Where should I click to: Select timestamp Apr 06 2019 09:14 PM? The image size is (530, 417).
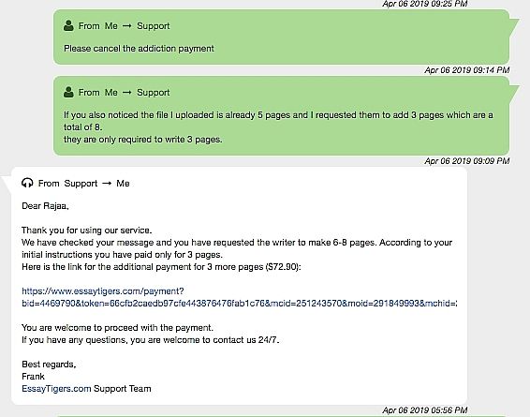pos(466,70)
